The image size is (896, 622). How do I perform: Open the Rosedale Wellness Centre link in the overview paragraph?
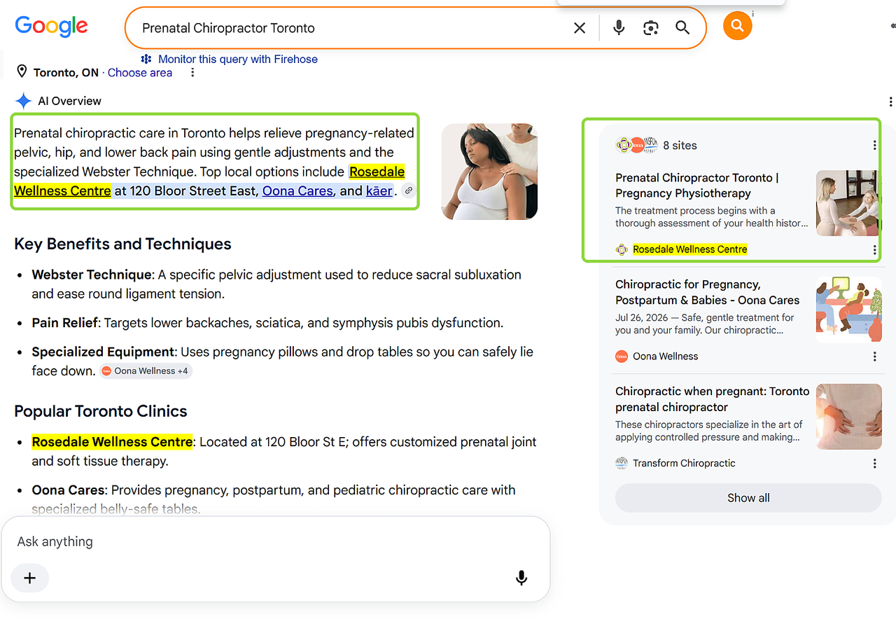click(x=209, y=181)
